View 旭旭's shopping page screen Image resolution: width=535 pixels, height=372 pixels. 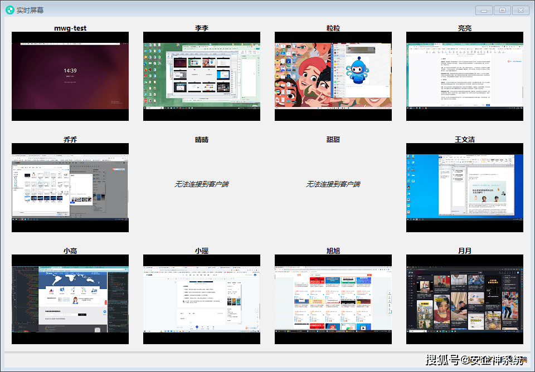pos(333,299)
